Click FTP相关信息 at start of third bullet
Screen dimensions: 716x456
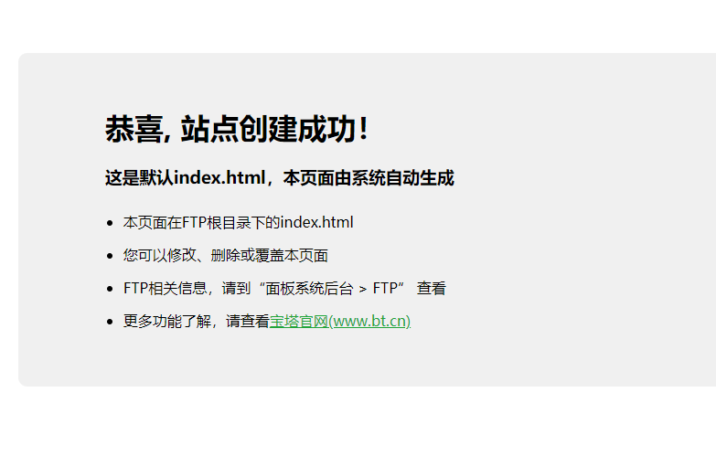coord(166,289)
